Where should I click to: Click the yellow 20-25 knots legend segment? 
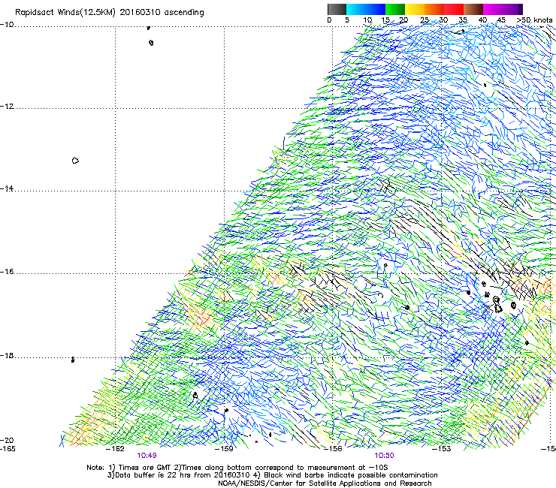[415, 9]
